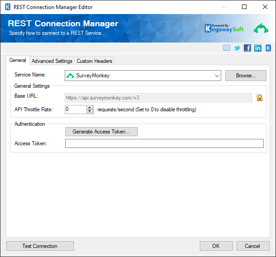Click the "Access Token:" label
Image resolution: width=276 pixels, height=257 pixels.
pos(31,143)
